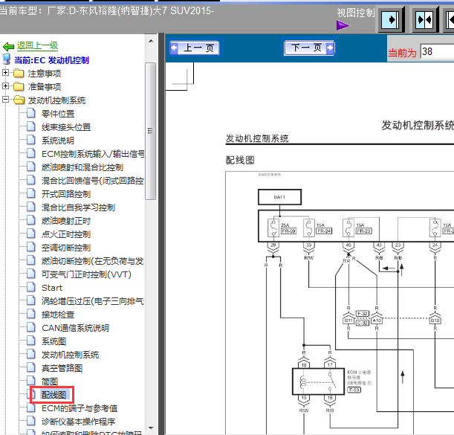Select the 准备事项 folder
The image size is (454, 435).
point(45,87)
